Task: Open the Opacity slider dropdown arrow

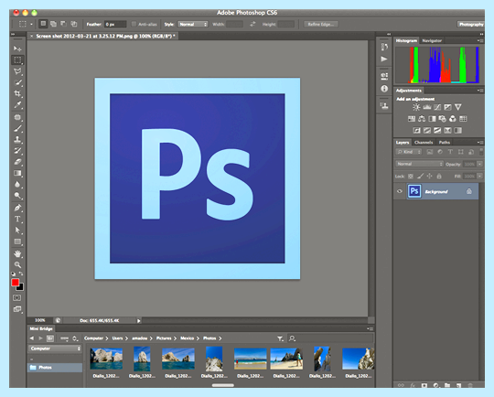Action: [x=479, y=164]
